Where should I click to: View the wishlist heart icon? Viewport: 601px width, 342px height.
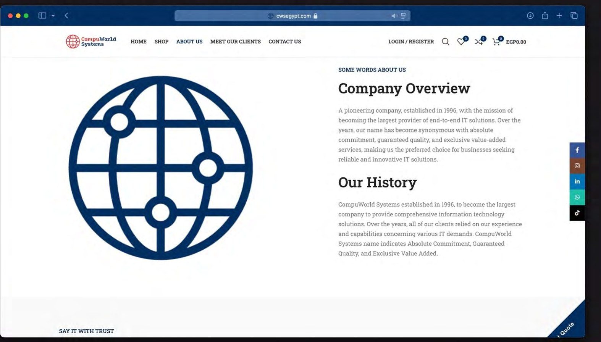pos(462,41)
